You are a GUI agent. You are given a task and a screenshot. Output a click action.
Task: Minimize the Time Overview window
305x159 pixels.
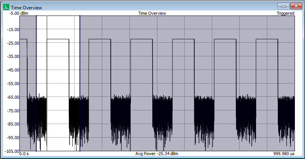[283, 6]
